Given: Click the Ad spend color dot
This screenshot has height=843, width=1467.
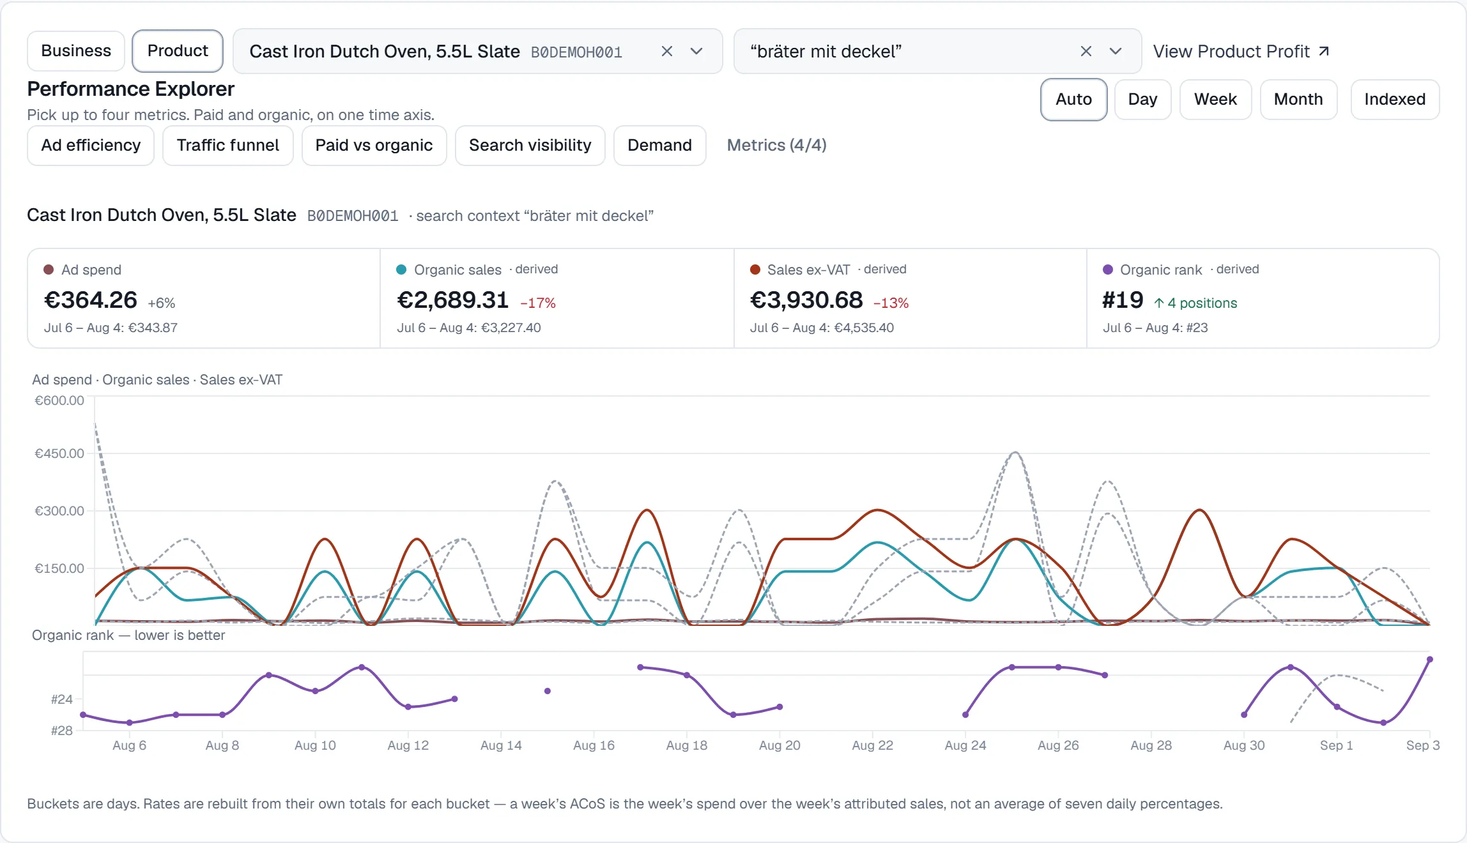Looking at the screenshot, I should pyautogui.click(x=49, y=270).
